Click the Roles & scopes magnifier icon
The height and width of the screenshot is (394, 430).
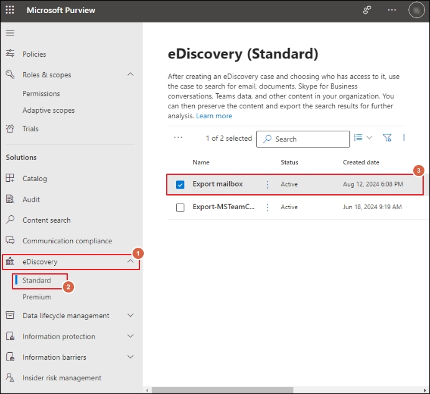click(x=10, y=74)
